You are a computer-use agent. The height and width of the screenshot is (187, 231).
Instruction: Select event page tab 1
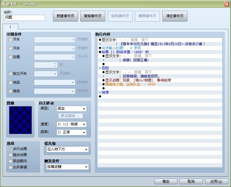(11, 27)
